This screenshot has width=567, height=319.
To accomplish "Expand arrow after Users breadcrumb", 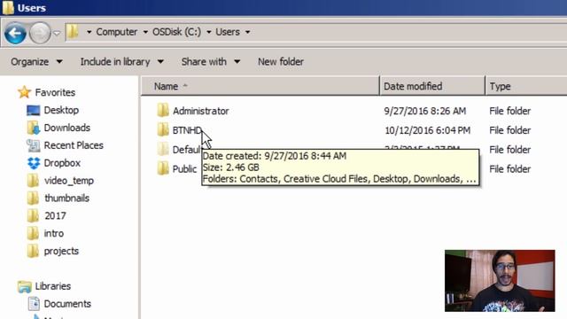I will click(x=248, y=32).
